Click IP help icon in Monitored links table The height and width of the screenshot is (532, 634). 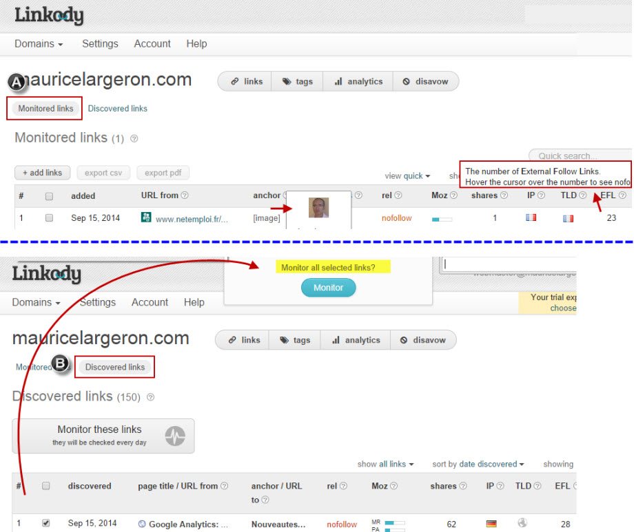click(x=541, y=195)
